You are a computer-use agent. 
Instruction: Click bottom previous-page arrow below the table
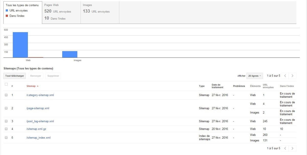[285, 148]
